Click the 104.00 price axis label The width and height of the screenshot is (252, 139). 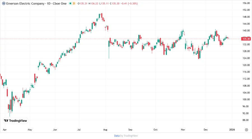(246, 93)
